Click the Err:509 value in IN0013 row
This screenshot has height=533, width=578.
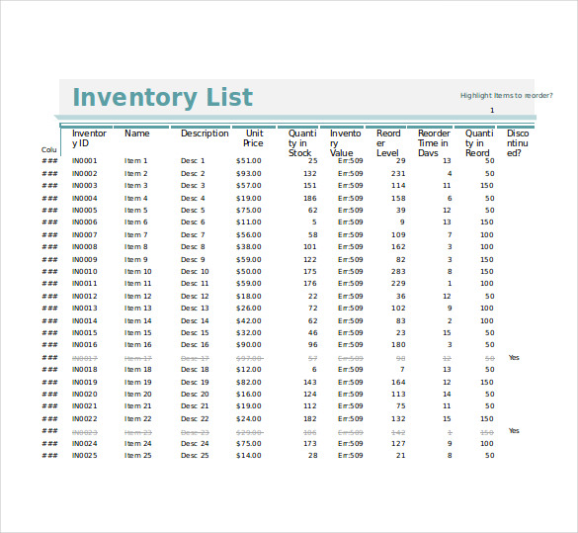(x=350, y=309)
